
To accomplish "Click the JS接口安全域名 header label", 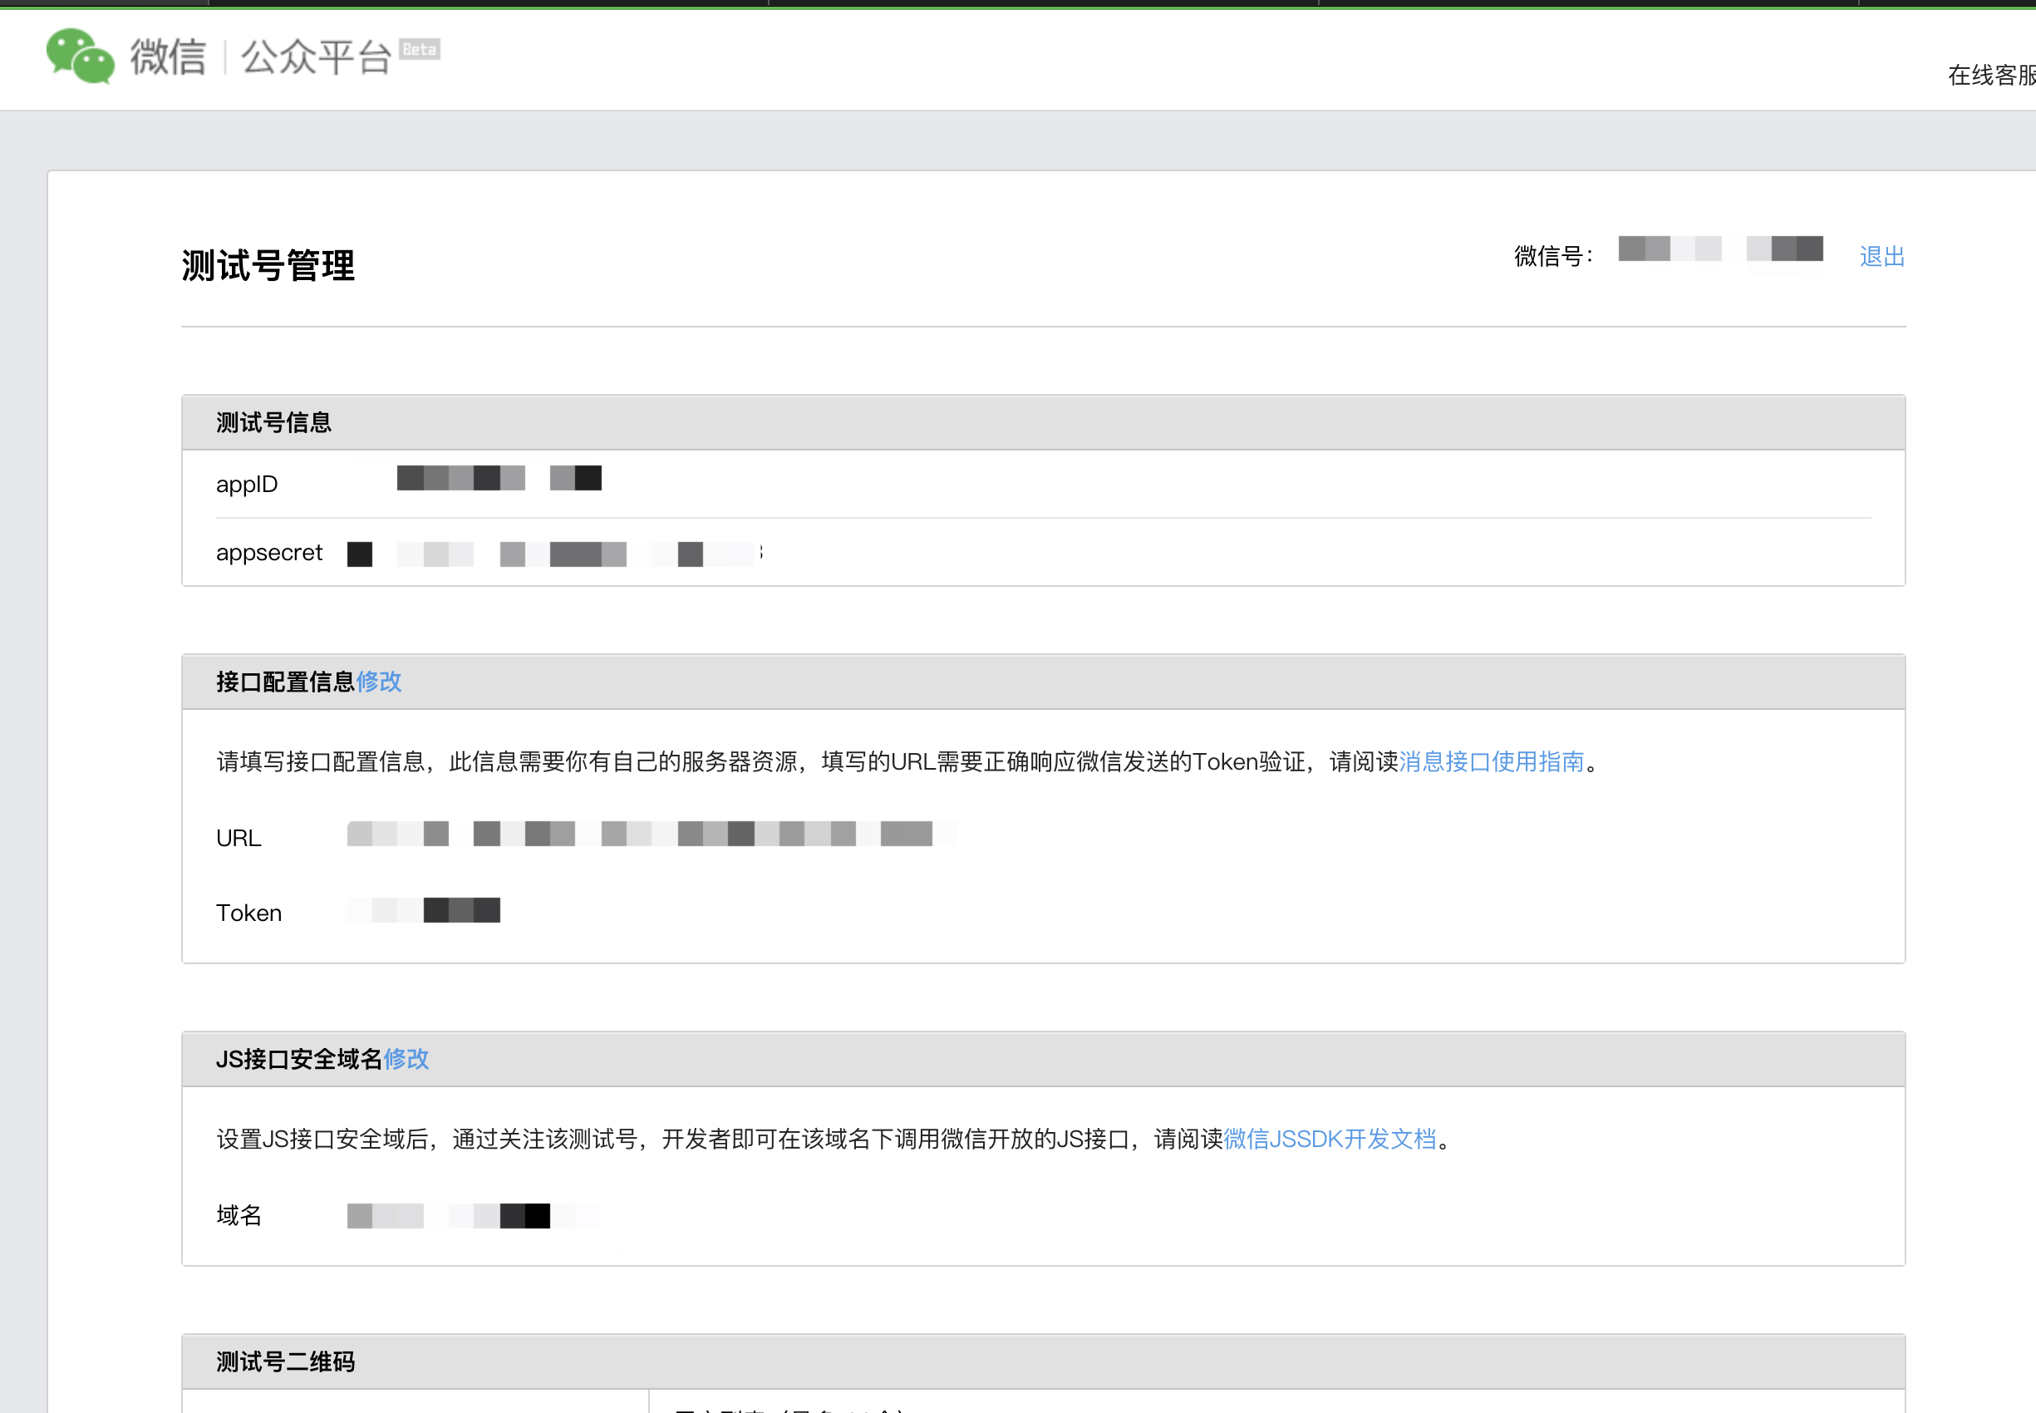I will [298, 1059].
